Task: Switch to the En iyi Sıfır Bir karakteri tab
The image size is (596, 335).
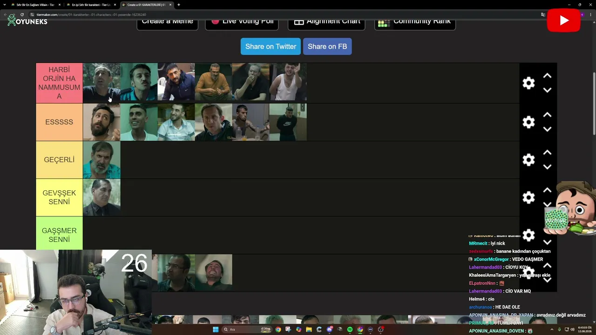Action: point(91,5)
